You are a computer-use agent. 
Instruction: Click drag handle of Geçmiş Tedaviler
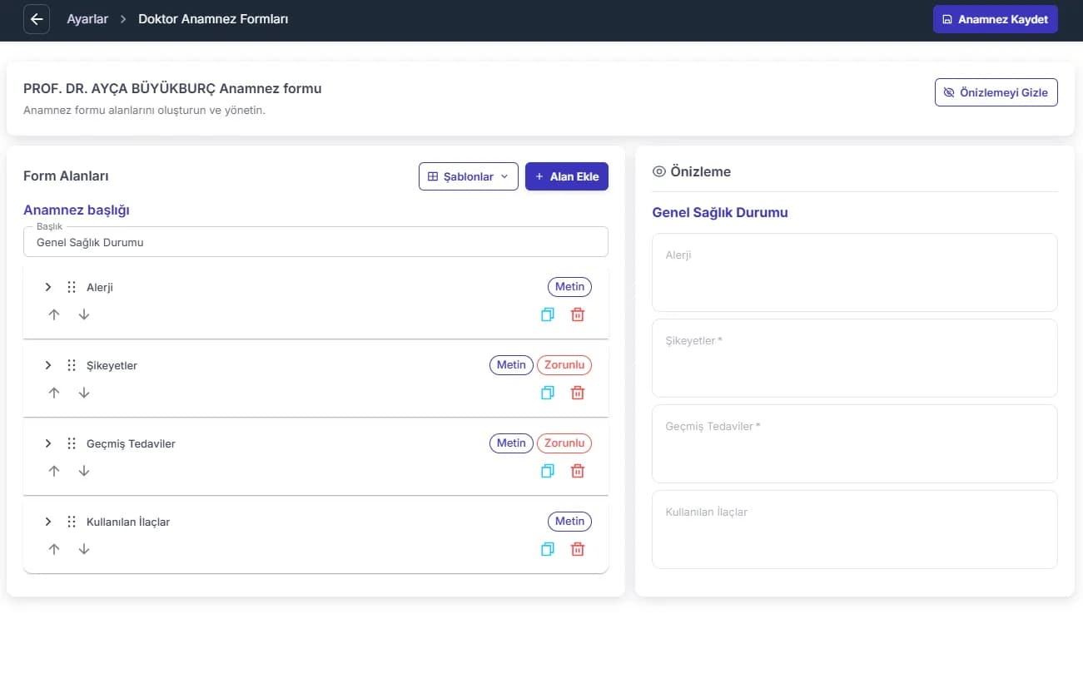(72, 443)
